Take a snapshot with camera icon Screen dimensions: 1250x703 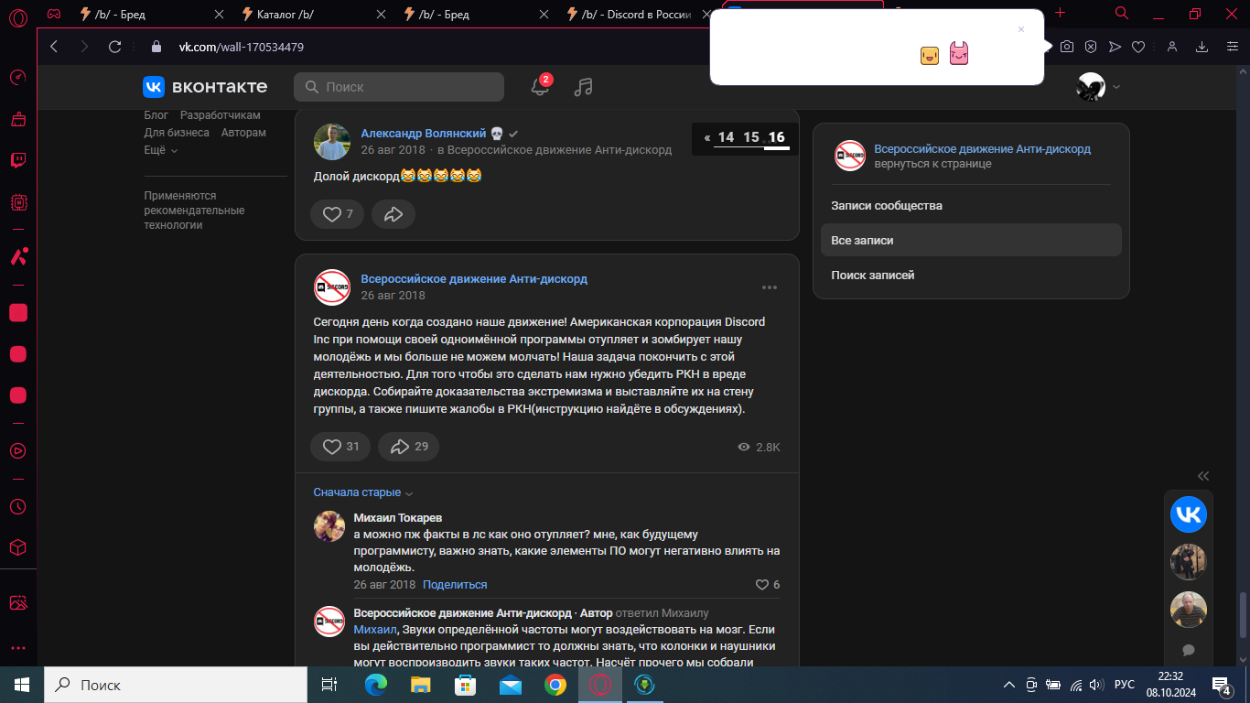click(x=1067, y=47)
